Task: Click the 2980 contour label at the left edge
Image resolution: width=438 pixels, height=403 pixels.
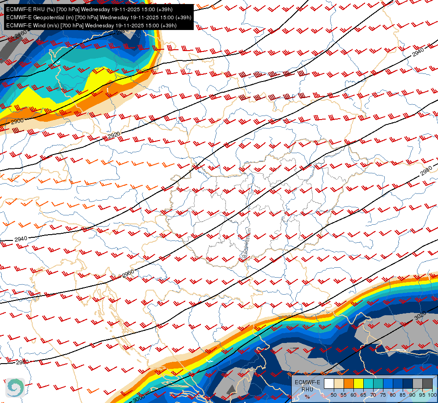Action: pyautogui.click(x=22, y=362)
